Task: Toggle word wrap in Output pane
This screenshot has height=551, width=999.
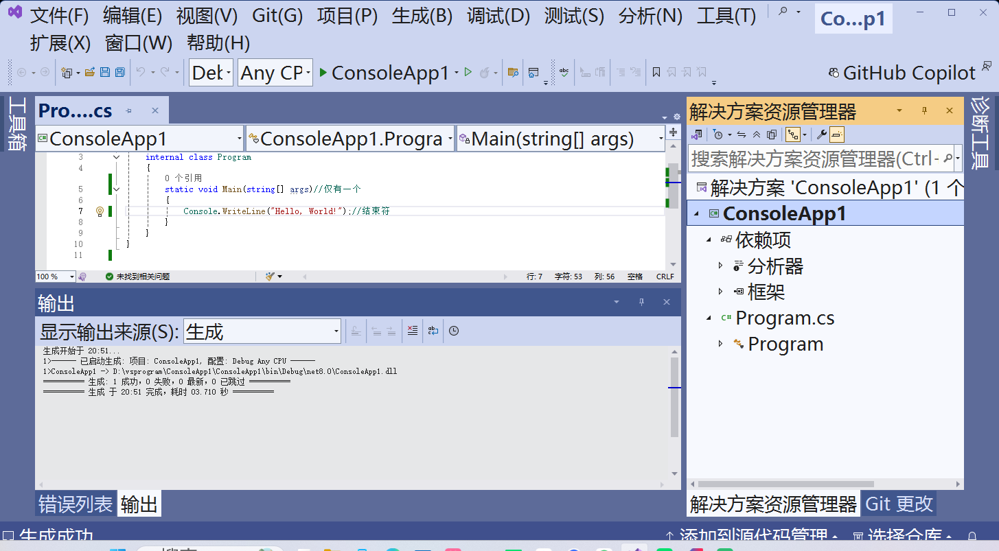Action: click(x=433, y=331)
